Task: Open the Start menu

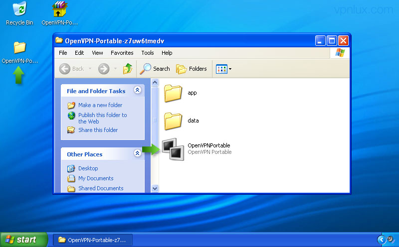Action: click(x=23, y=240)
